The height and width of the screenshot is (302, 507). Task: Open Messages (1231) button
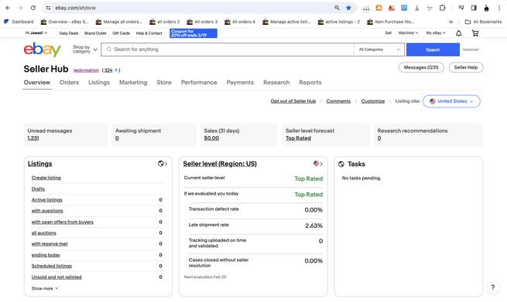(421, 67)
